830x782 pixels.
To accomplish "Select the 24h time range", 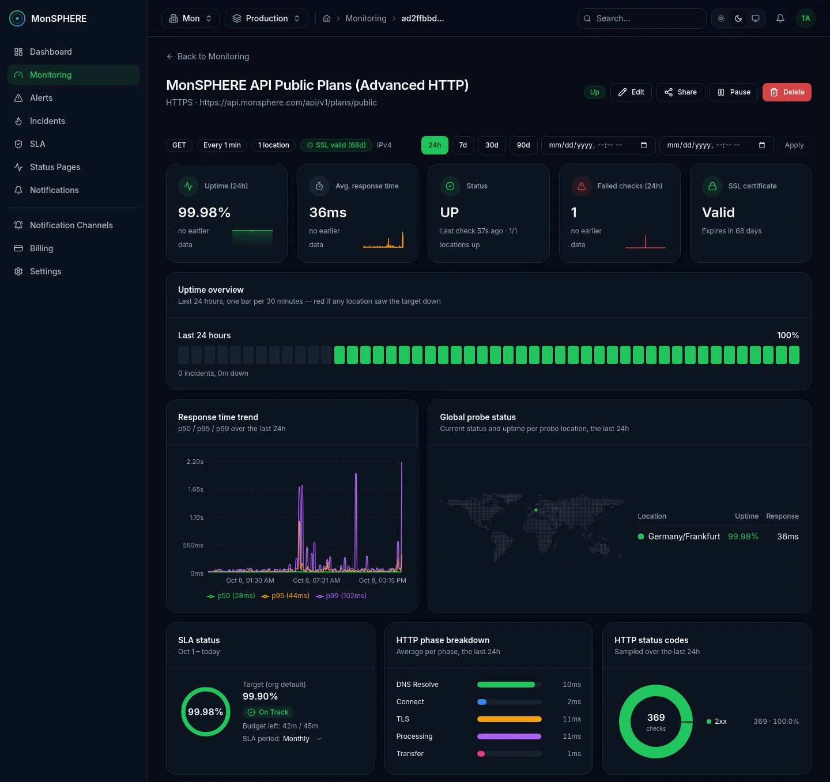I will click(x=435, y=145).
